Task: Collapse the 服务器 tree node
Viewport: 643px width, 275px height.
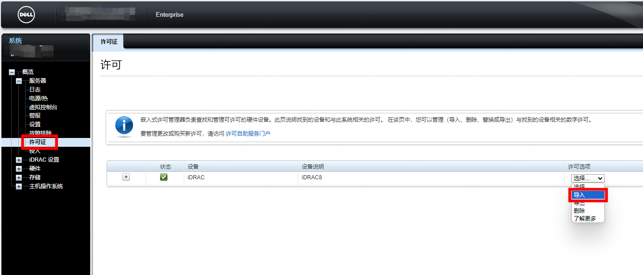Action: (19, 81)
